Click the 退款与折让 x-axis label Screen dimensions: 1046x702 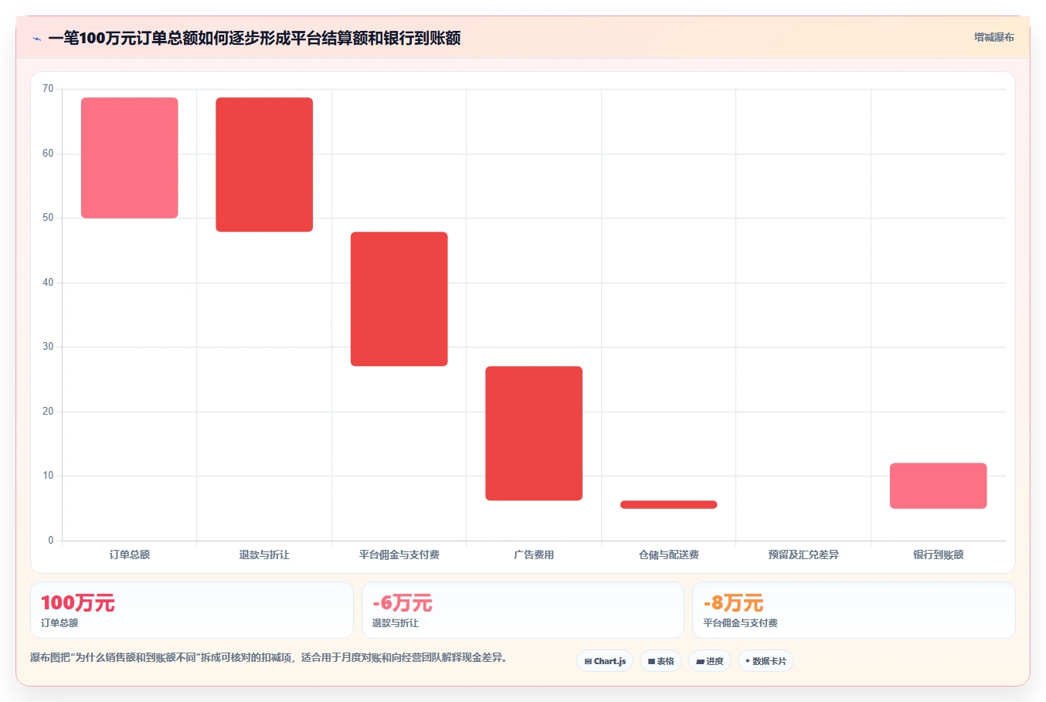[264, 554]
